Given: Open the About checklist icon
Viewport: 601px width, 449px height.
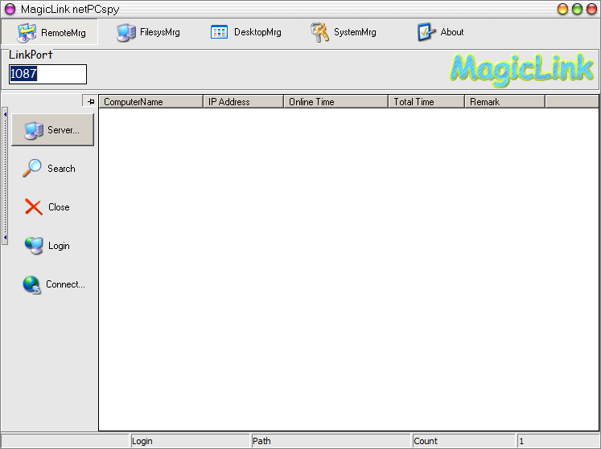Looking at the screenshot, I should tap(426, 32).
